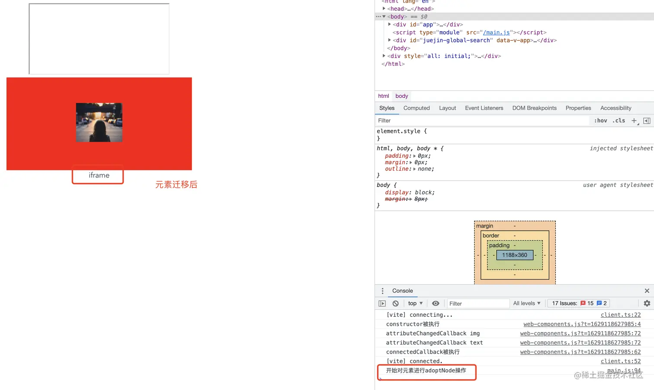Image resolution: width=654 pixels, height=390 pixels.
Task: Toggle the :hov element state panel
Action: tap(600, 121)
